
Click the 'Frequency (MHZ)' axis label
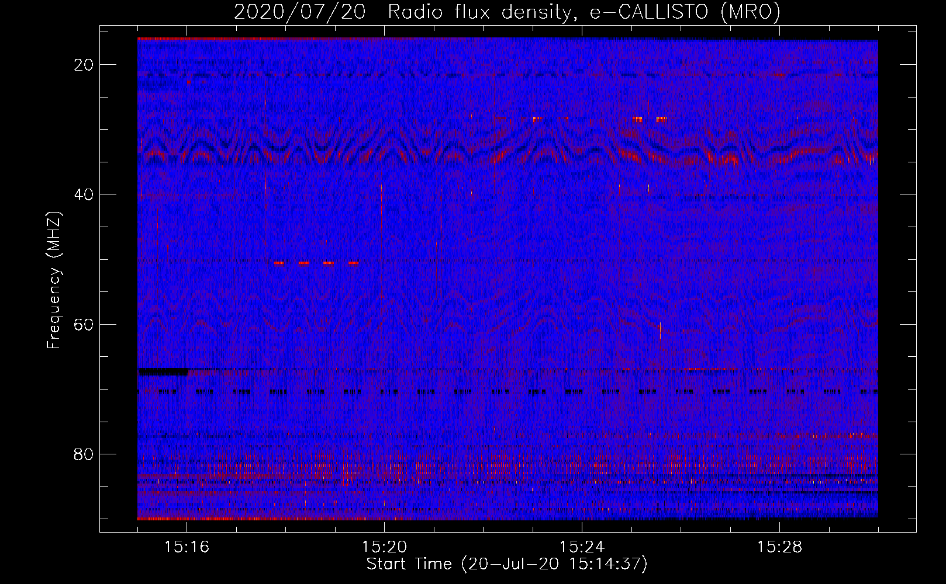54,280
